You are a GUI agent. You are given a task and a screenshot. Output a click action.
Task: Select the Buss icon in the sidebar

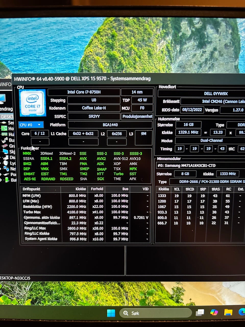(5, 140)
